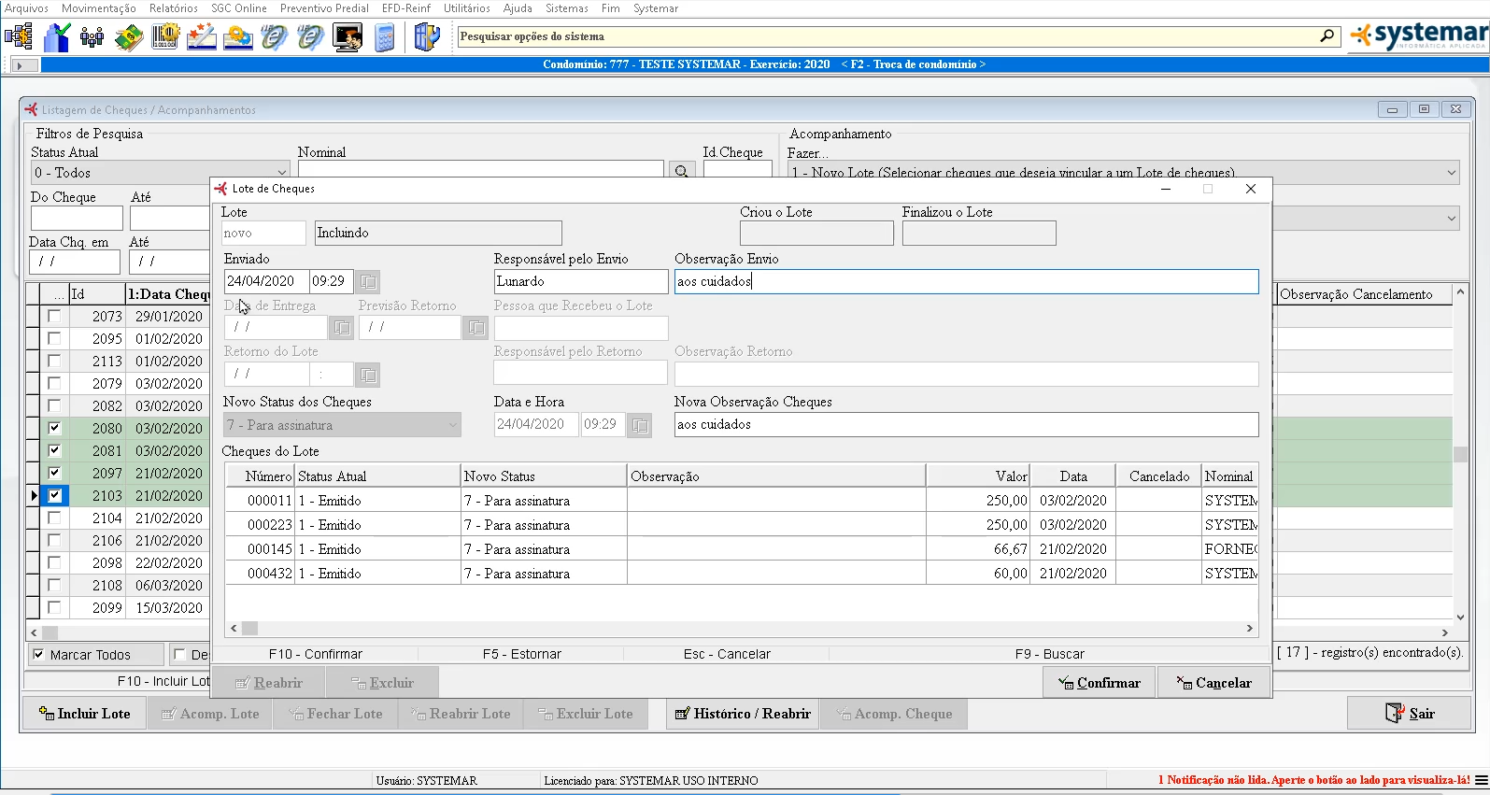Screen dimensions: 1490x795
Task: Open the Utilitários menu
Action: (x=466, y=8)
